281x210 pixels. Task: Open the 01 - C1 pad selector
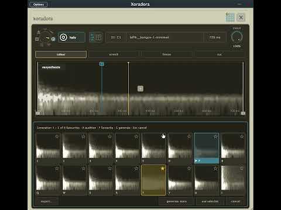[x=116, y=37]
